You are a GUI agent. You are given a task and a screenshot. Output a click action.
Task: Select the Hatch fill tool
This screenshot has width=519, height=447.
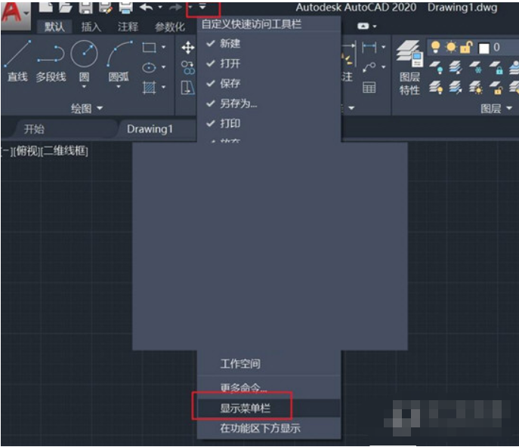tap(149, 88)
